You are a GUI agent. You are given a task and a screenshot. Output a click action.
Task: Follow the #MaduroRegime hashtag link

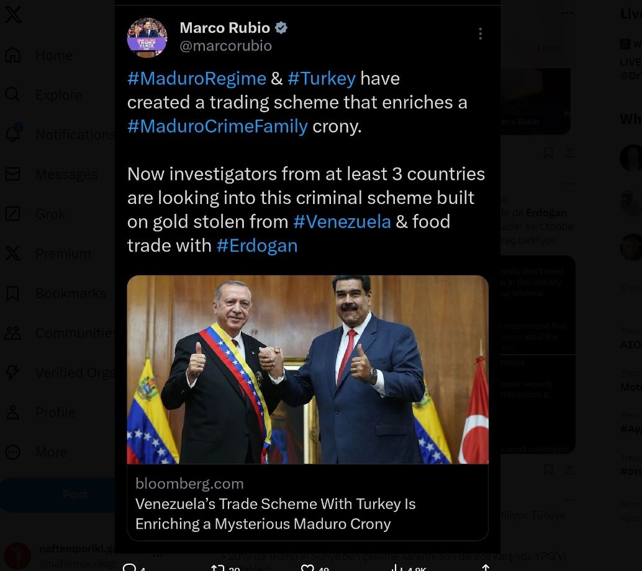(x=197, y=78)
